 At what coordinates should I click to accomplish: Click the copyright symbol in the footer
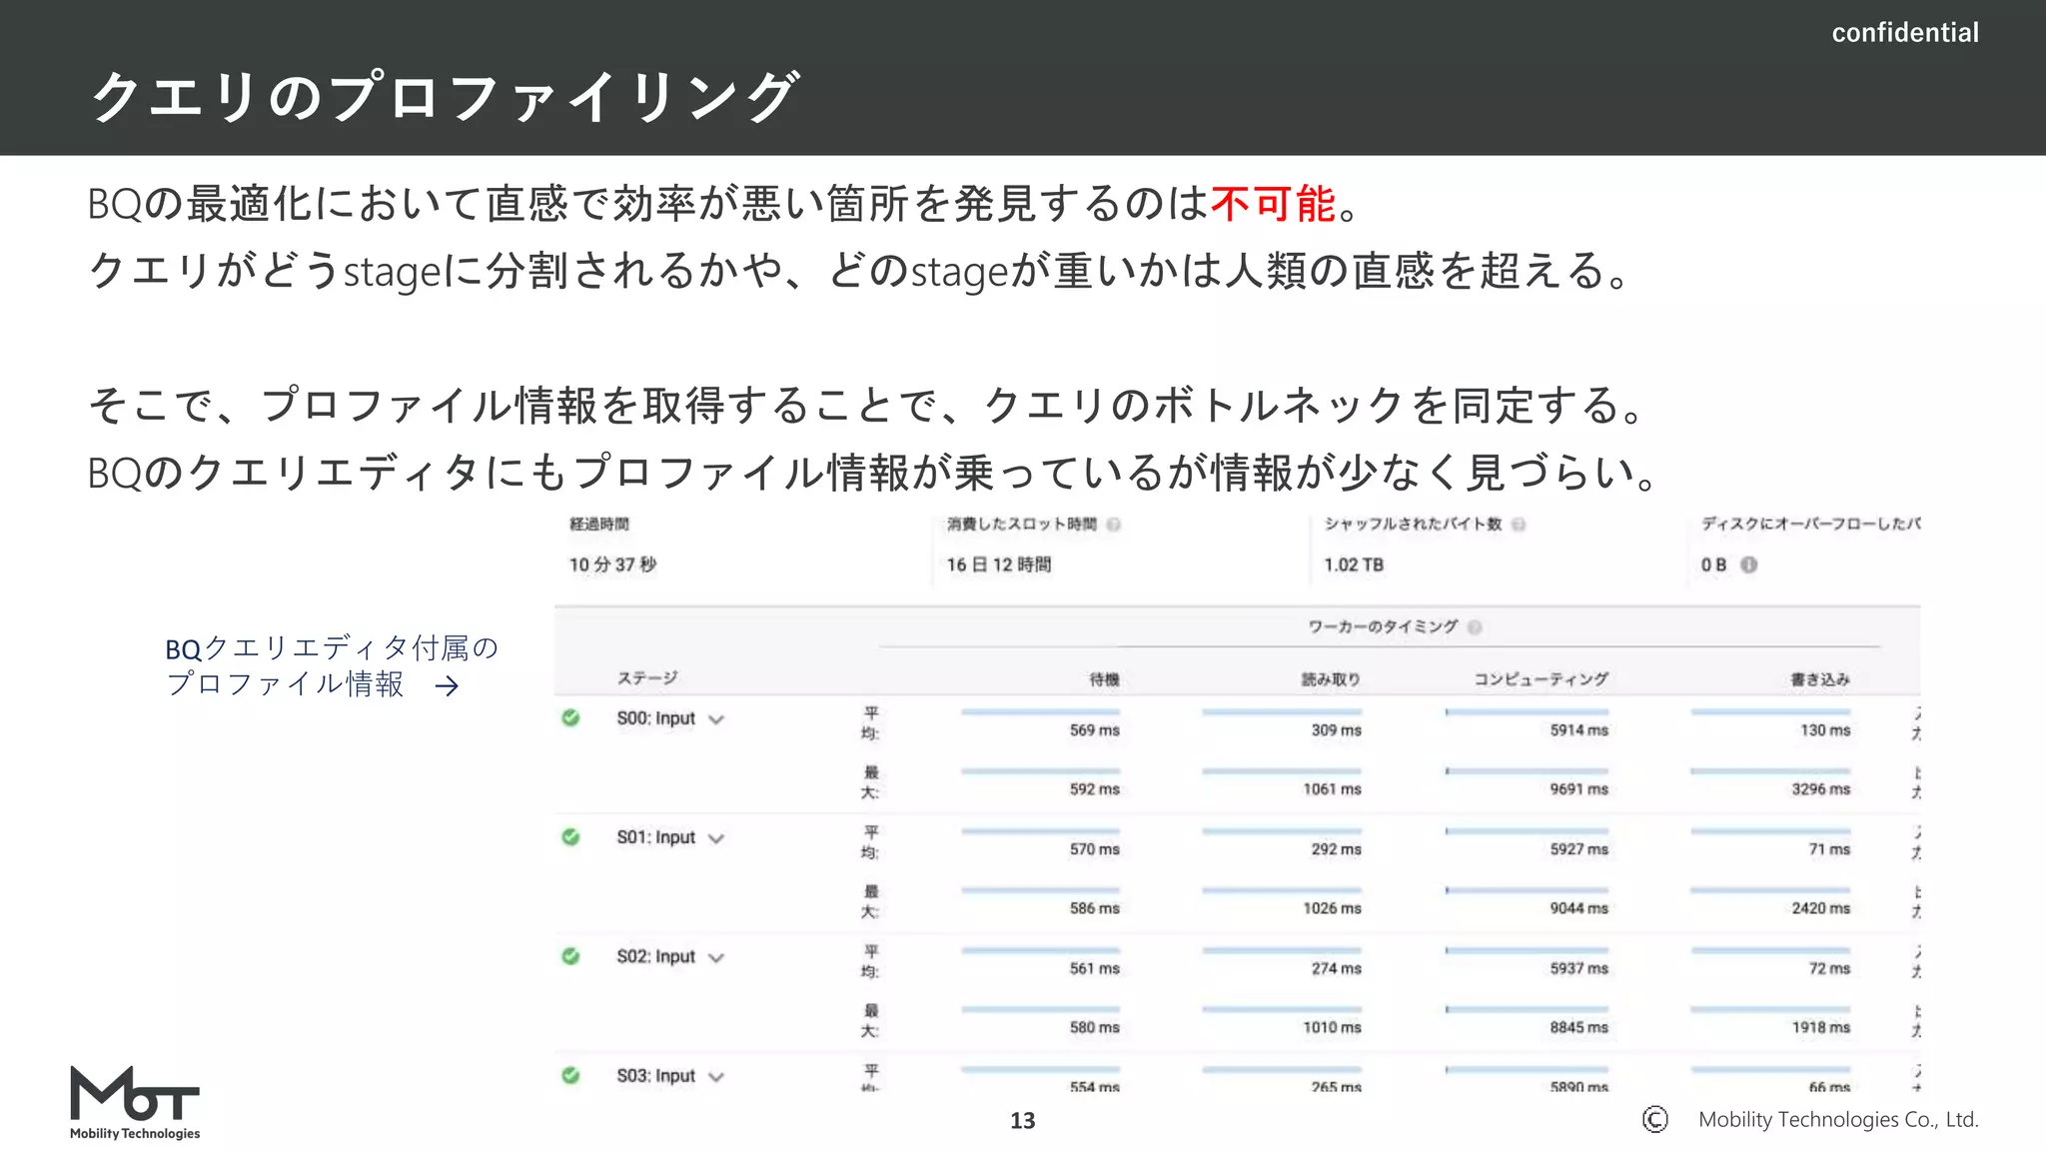pos(1655,1120)
